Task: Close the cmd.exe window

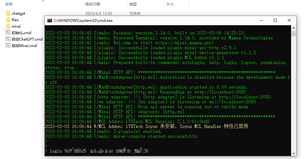Action: (x=289, y=20)
